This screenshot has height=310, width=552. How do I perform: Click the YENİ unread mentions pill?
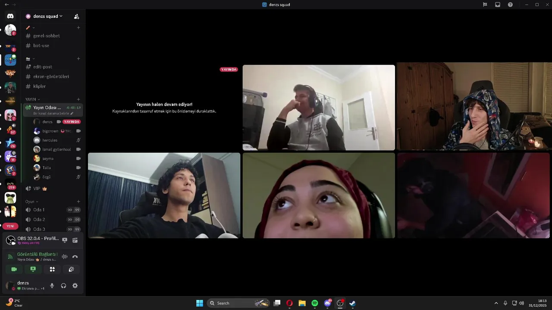click(x=10, y=226)
